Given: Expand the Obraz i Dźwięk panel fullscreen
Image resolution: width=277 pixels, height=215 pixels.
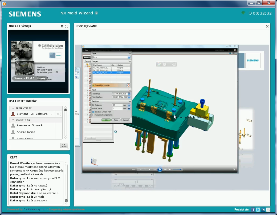Looking at the screenshot, I should pyautogui.click(x=67, y=26).
